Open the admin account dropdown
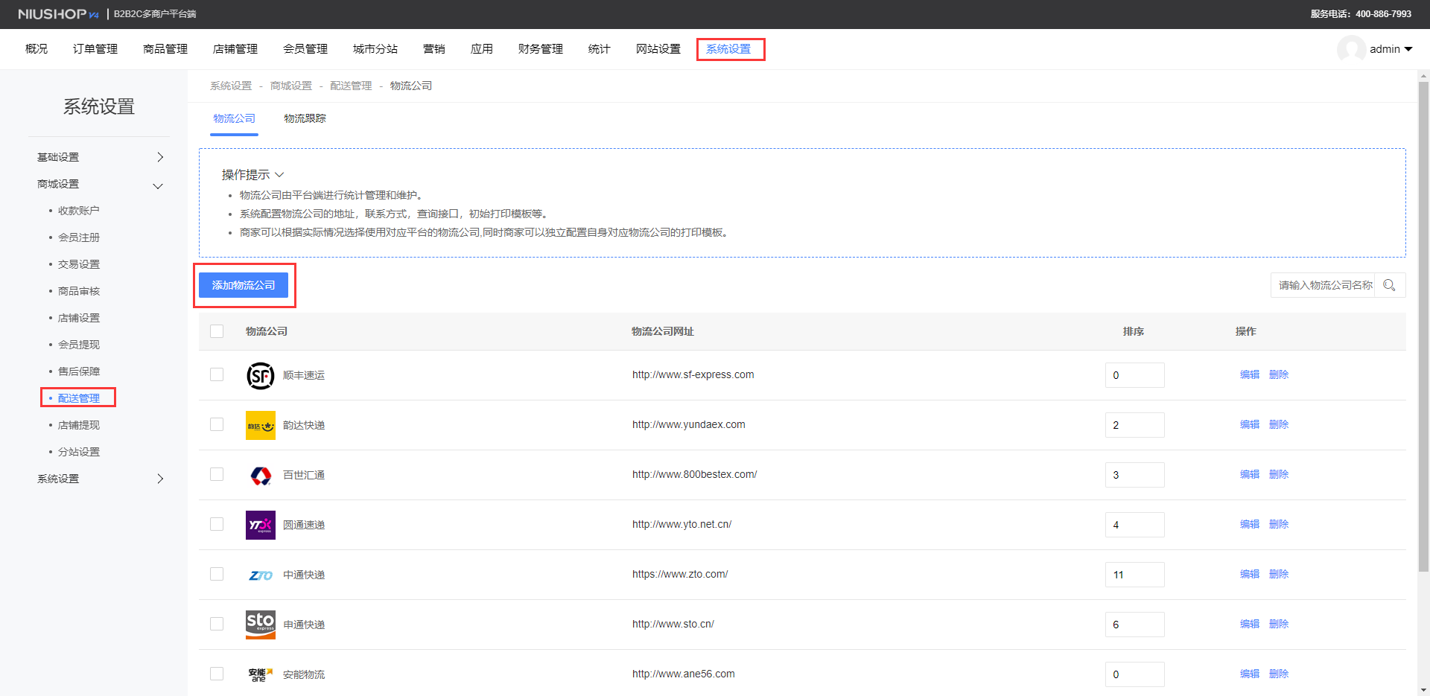 [1390, 49]
